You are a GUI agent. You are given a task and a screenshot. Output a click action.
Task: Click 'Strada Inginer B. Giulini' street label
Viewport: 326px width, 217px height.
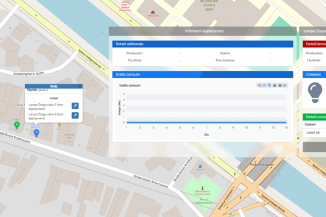pos(29,73)
